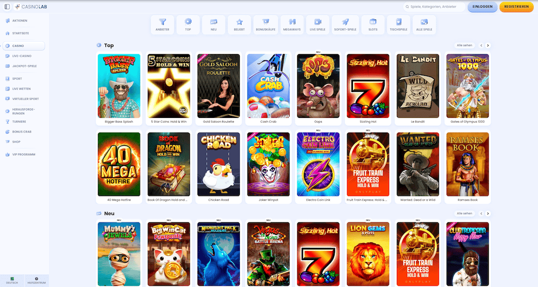Click Alle sehen in the Neu section
Screen dimensions: 538x287
(x=464, y=214)
